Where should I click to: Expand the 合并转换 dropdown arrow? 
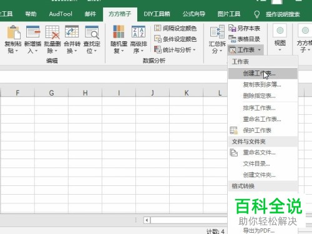click(76, 51)
